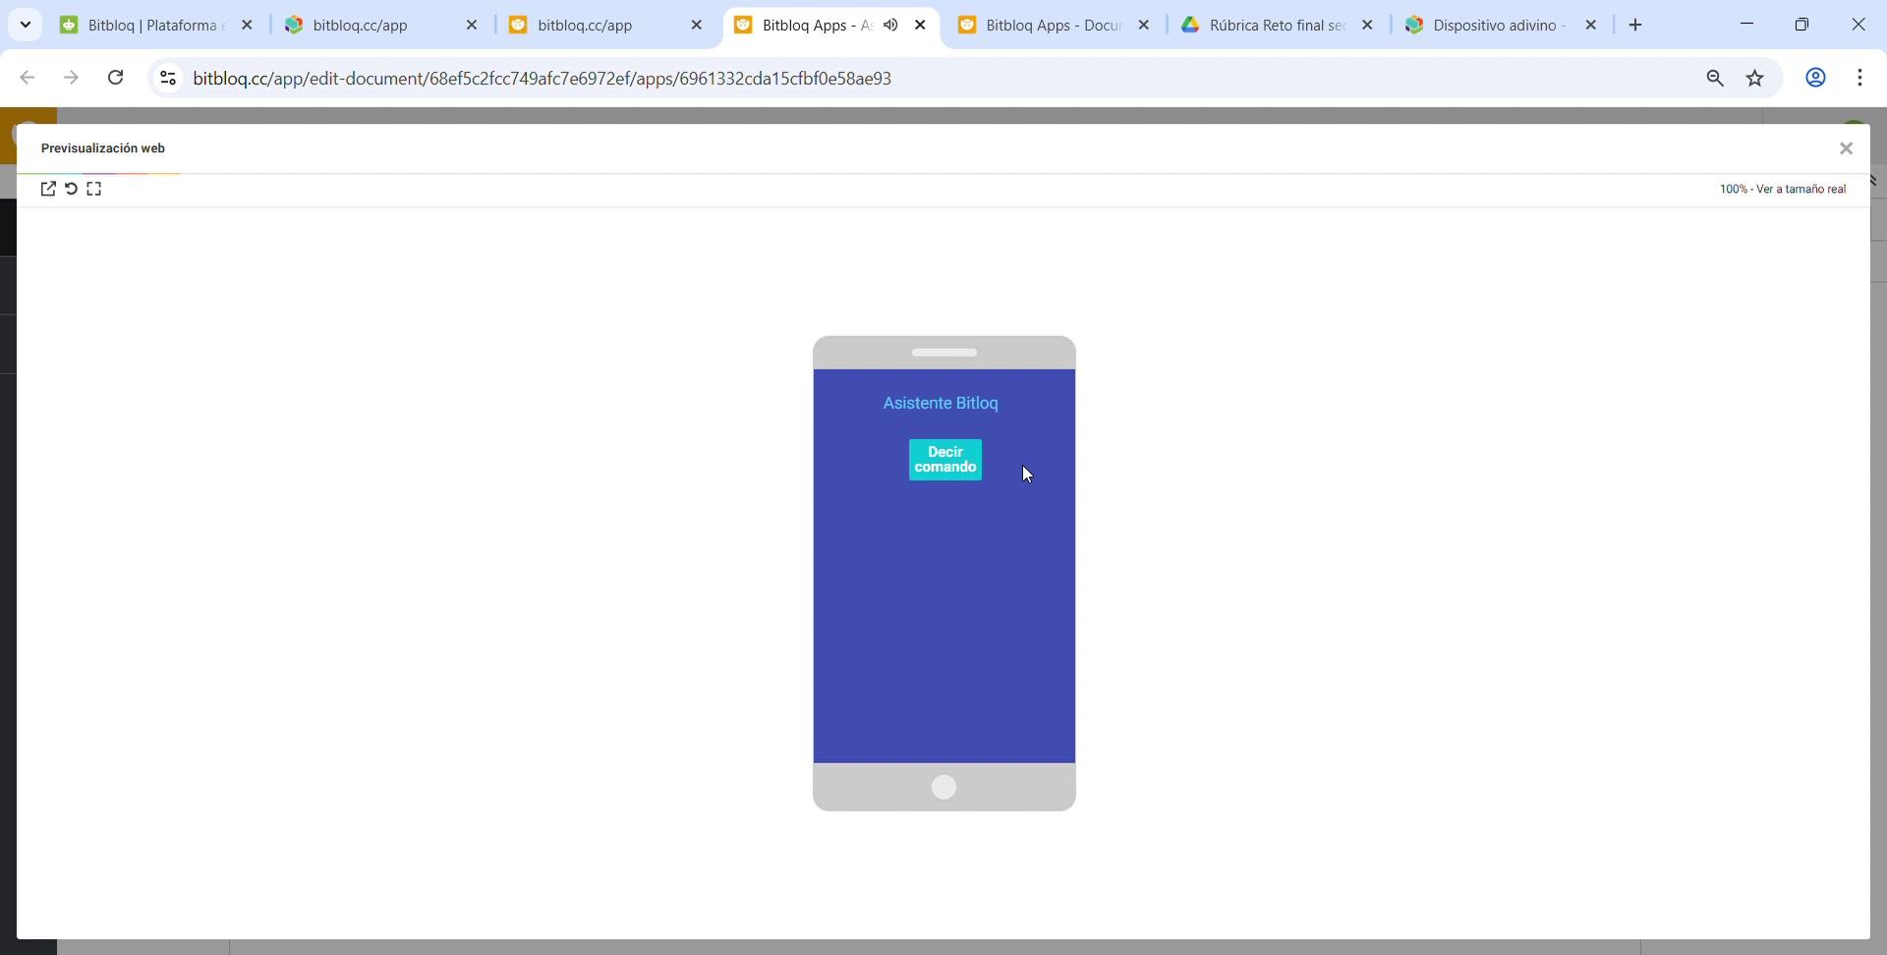Open the tab search dropdown
Viewport: 1887px width, 955px height.
point(26,25)
